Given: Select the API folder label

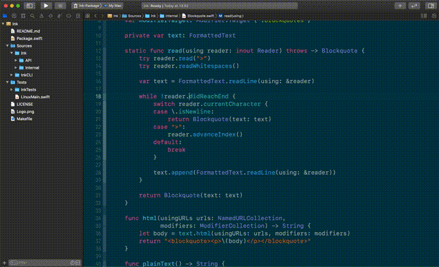Looking at the screenshot, I should (x=28, y=60).
